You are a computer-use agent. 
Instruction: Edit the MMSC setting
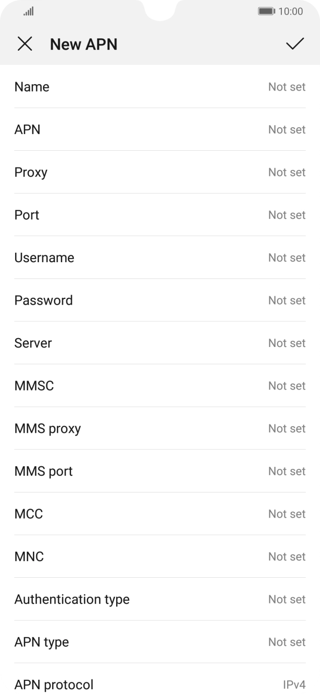coord(160,386)
